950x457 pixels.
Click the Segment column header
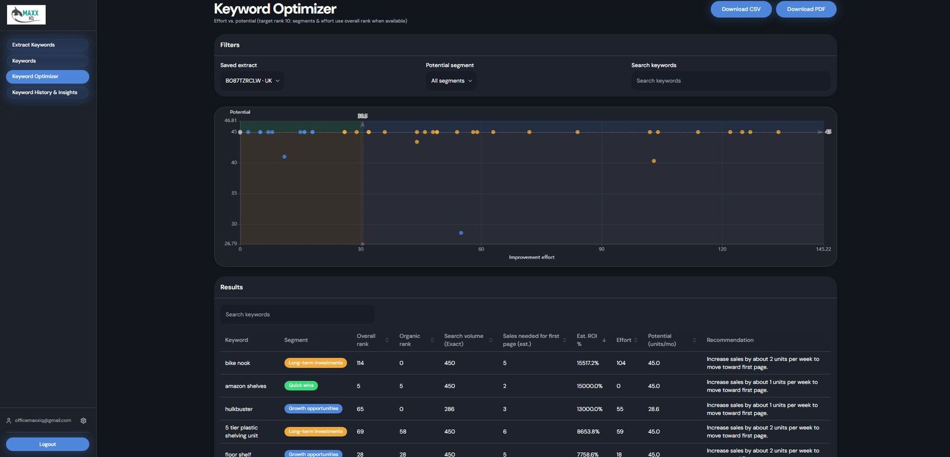[296, 340]
